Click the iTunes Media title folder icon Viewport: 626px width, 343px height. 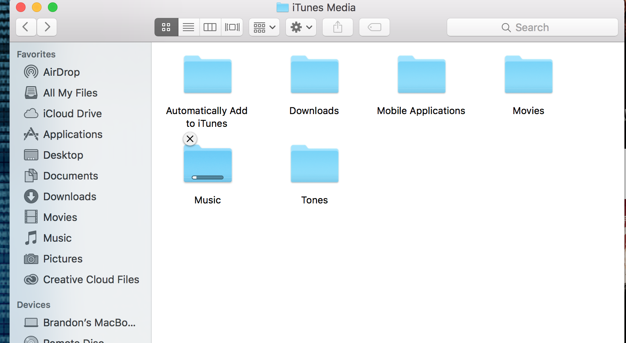(283, 8)
